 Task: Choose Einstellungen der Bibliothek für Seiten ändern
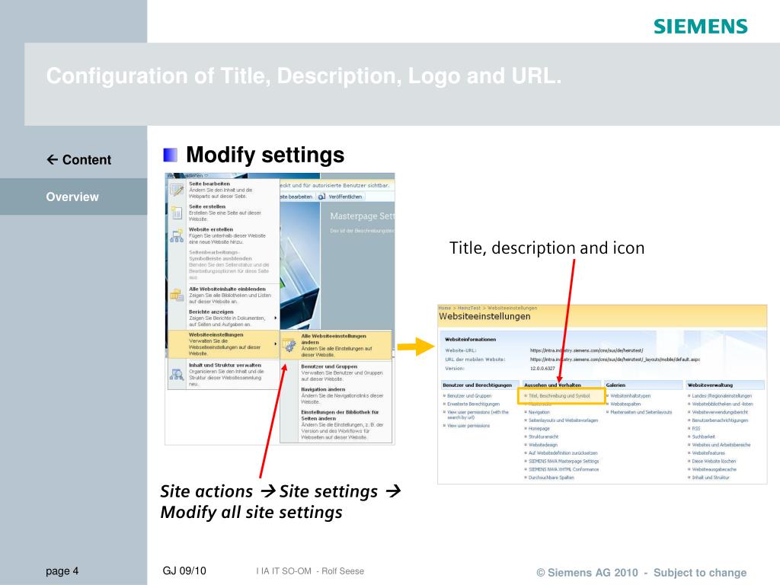[x=336, y=425]
